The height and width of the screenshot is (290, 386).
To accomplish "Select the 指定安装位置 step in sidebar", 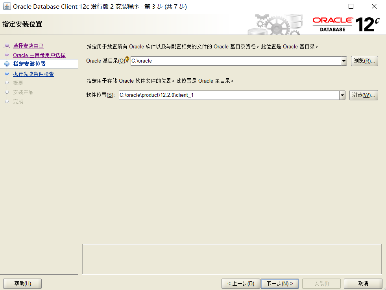I will coord(30,64).
